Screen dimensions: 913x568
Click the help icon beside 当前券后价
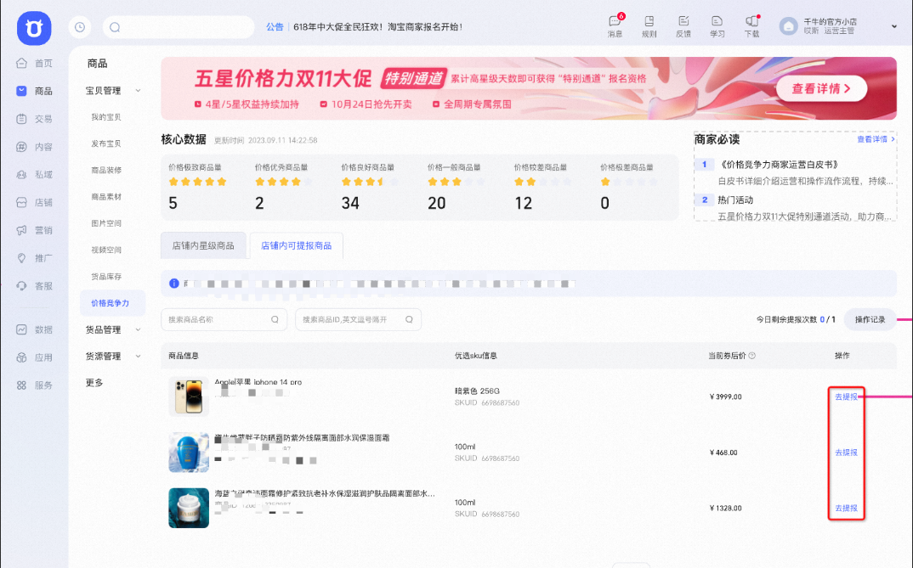[x=751, y=355]
